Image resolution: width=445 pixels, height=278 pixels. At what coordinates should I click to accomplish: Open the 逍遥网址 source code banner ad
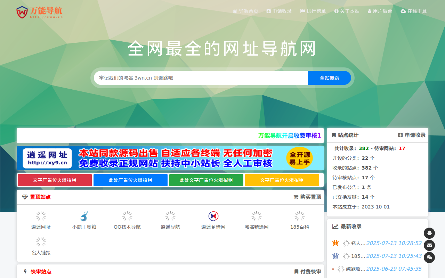(170, 158)
